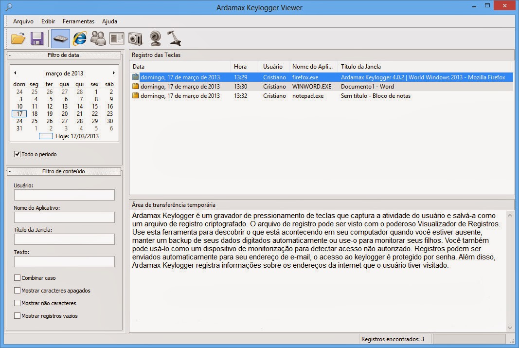Sort by Título da Janela column header

[x=425, y=67]
